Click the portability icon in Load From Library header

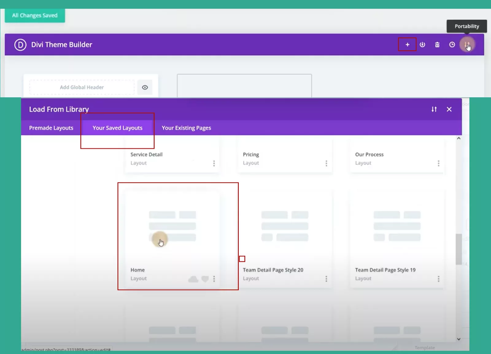[x=434, y=109]
